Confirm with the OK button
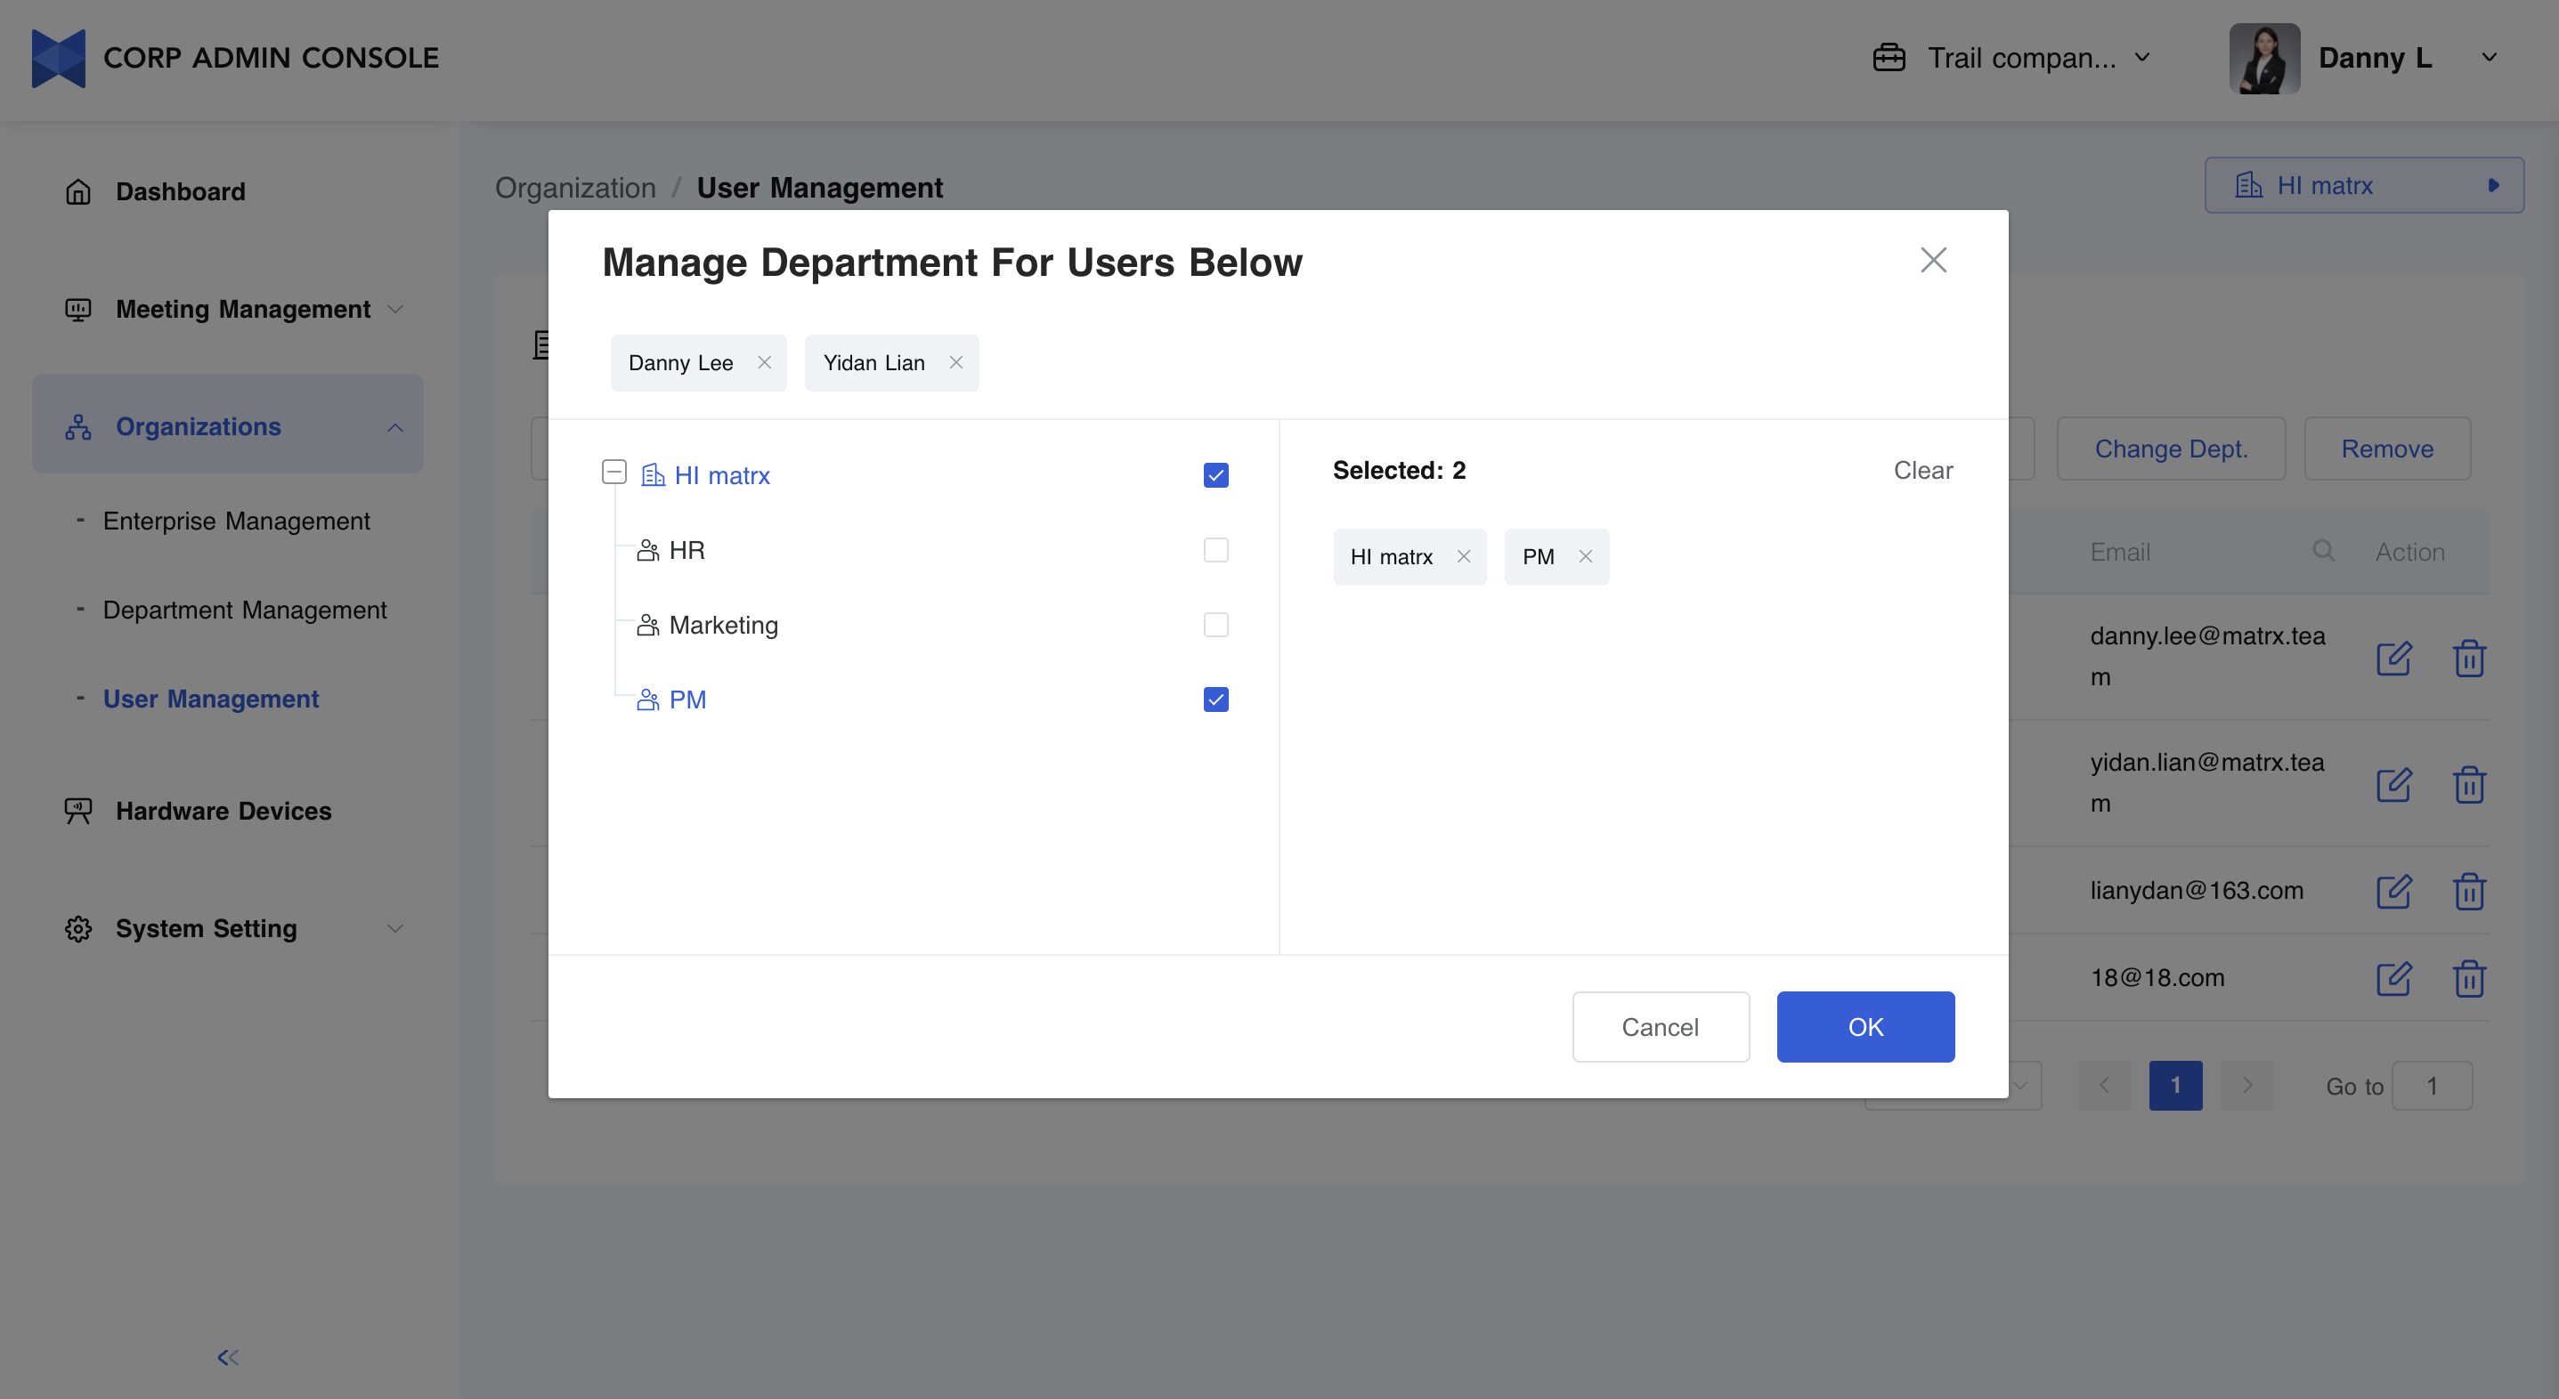2559x1399 pixels. pos(1864,1026)
